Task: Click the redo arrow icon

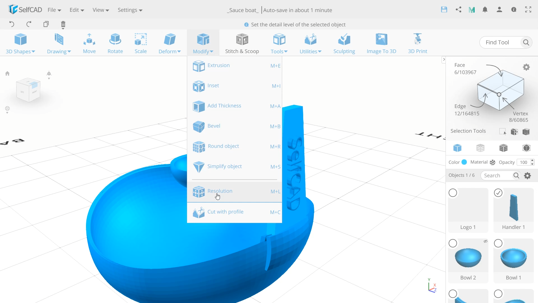Action: [29, 24]
